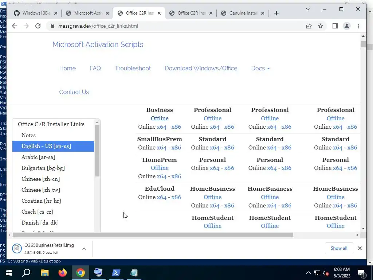
Task: Open File Explorer from the taskbar
Action: [x=44, y=273]
